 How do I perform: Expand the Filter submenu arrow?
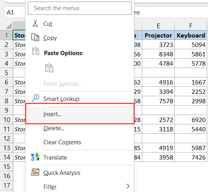[x=128, y=186]
